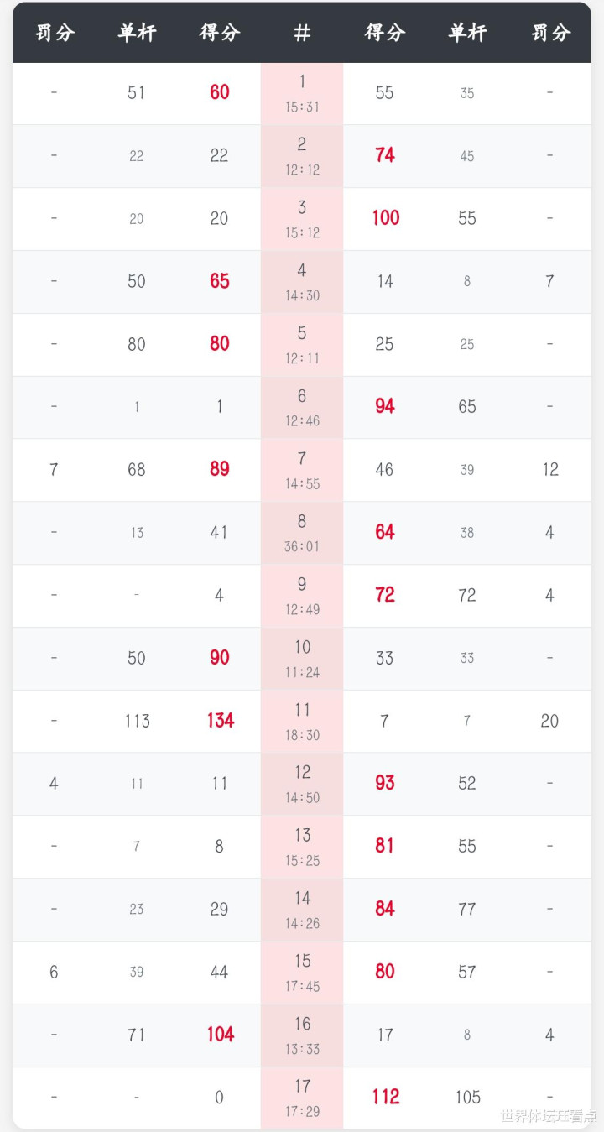Click frame 10 cell timed 11:24
The image size is (604, 1132).
[x=302, y=658]
